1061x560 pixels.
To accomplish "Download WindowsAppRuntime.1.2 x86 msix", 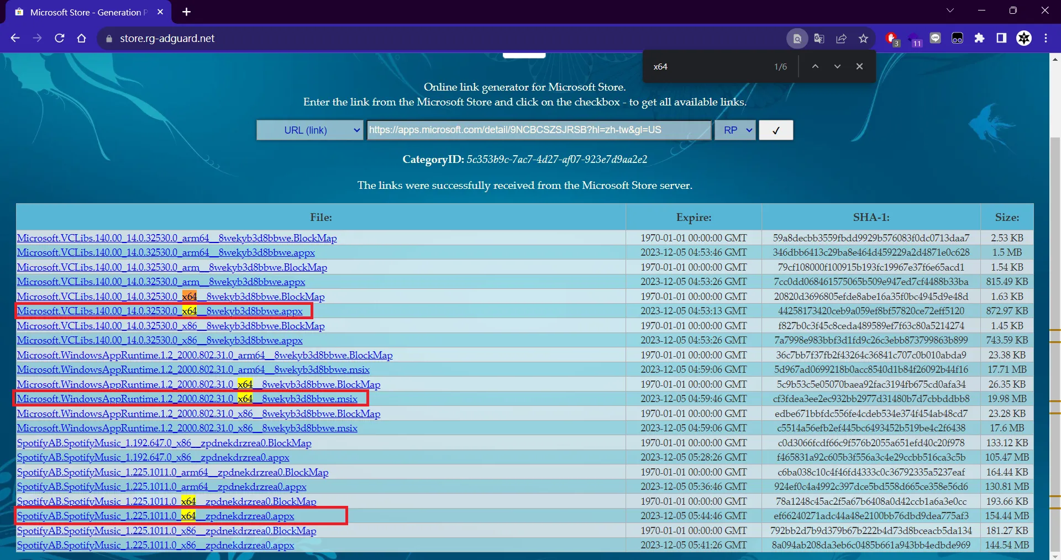I will [x=187, y=428].
